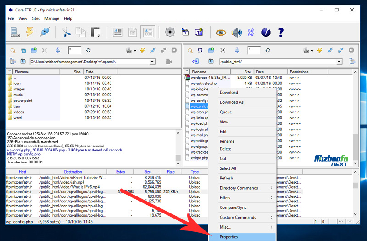Image resolution: width=367 pixels, height=241 pixels.
Task: Choose Select All from context menu
Action: (x=242, y=168)
